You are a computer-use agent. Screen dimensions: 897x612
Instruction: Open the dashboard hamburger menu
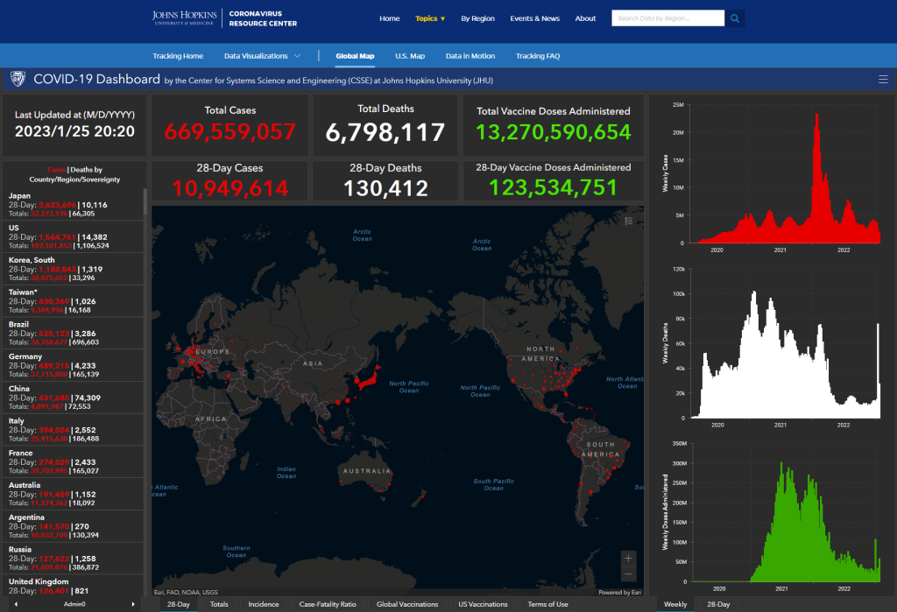882,80
